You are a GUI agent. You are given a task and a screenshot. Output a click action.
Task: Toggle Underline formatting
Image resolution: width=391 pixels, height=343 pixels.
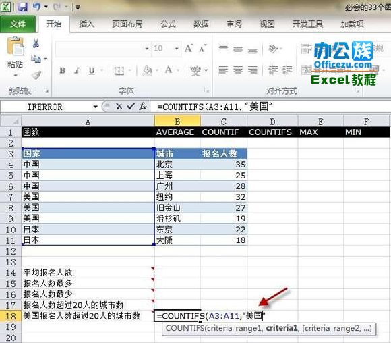click(92, 71)
